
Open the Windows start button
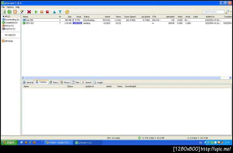pos(9,143)
